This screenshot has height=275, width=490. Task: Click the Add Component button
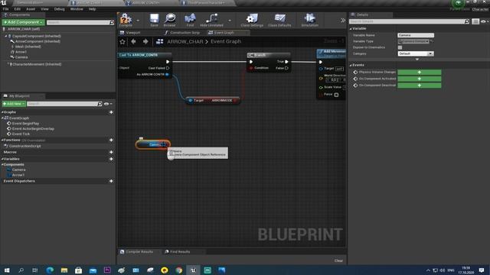click(x=24, y=22)
